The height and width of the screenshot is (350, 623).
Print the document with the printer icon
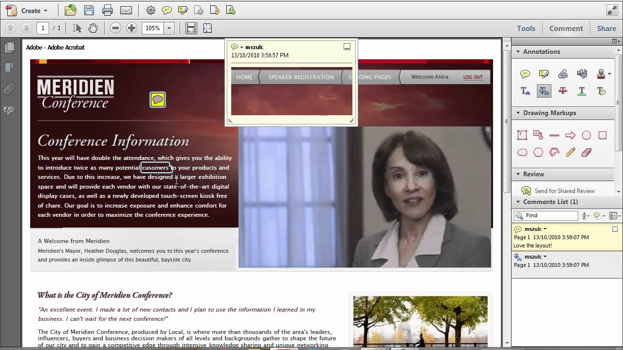pyautogui.click(x=108, y=10)
